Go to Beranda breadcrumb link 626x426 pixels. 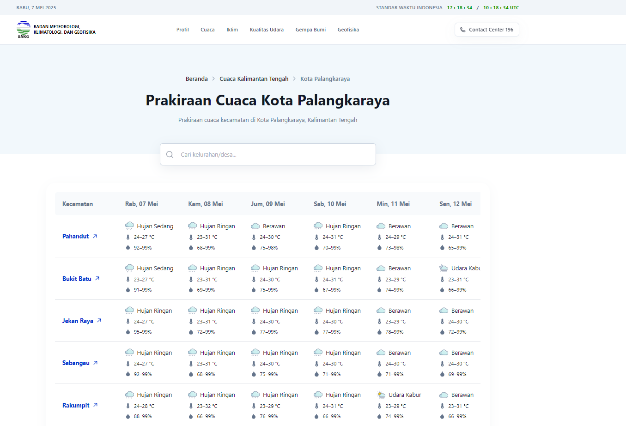point(196,79)
